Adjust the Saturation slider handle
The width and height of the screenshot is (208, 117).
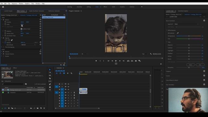pos(189,68)
